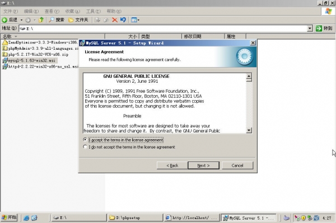This screenshot has height=223, width=336.
Task: Click the php-5.2.17 zip file icon
Action: (x=4, y=54)
